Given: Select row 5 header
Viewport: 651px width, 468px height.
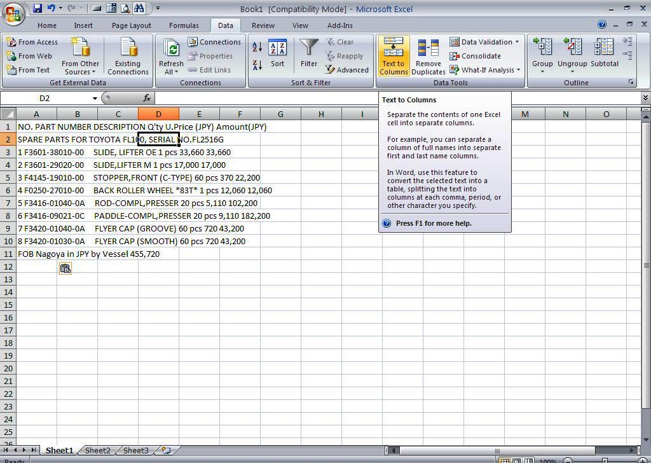Looking at the screenshot, I should [x=8, y=178].
